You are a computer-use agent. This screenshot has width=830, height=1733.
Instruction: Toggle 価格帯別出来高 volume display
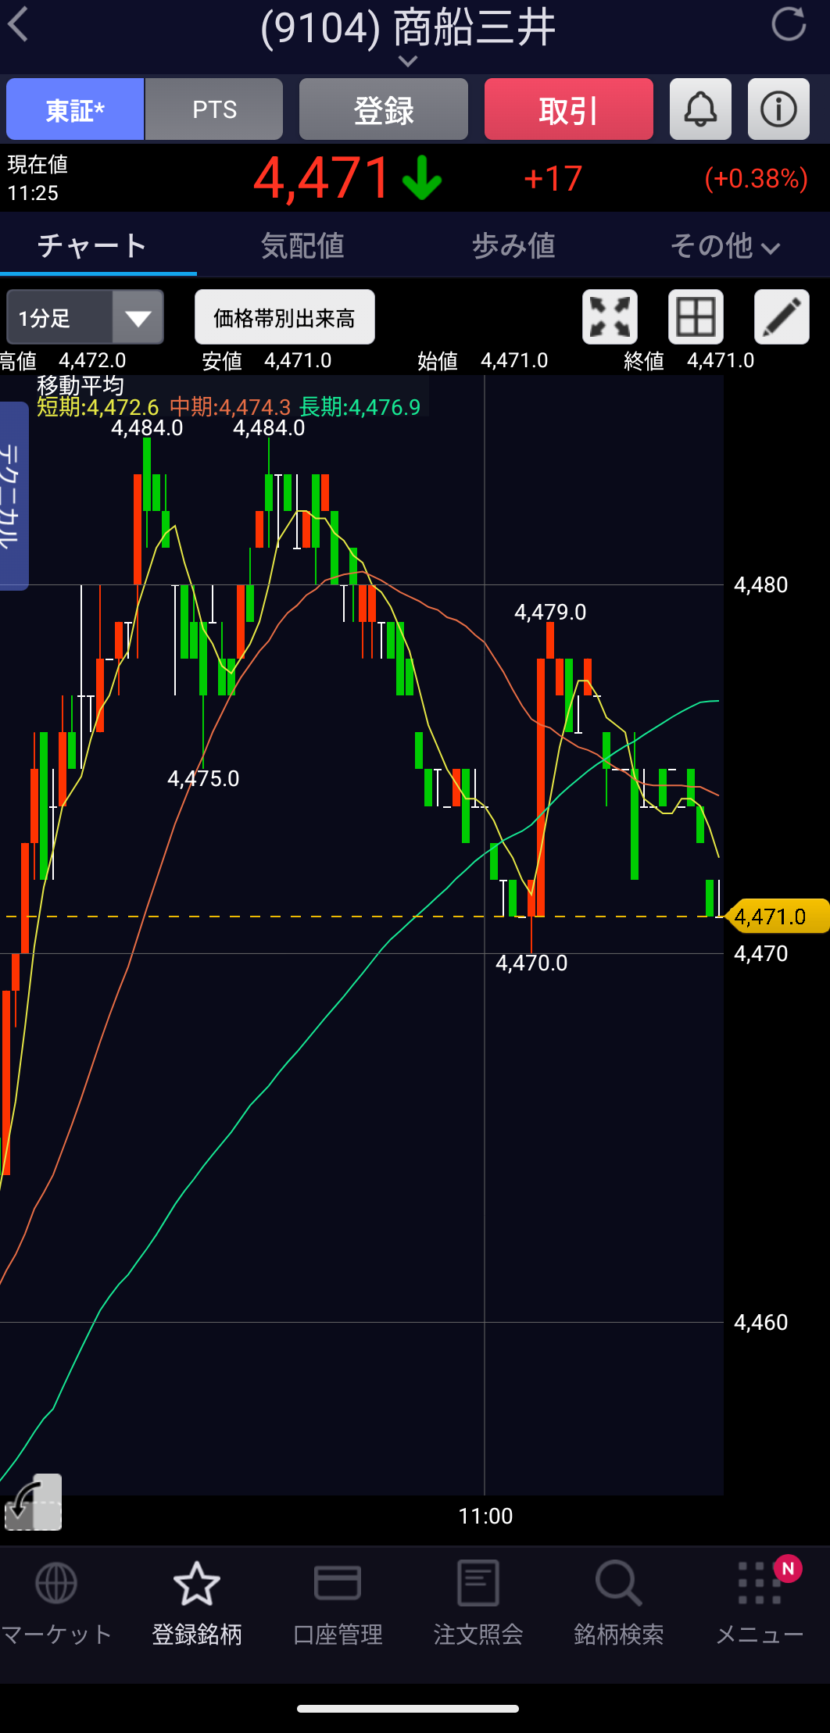[284, 317]
